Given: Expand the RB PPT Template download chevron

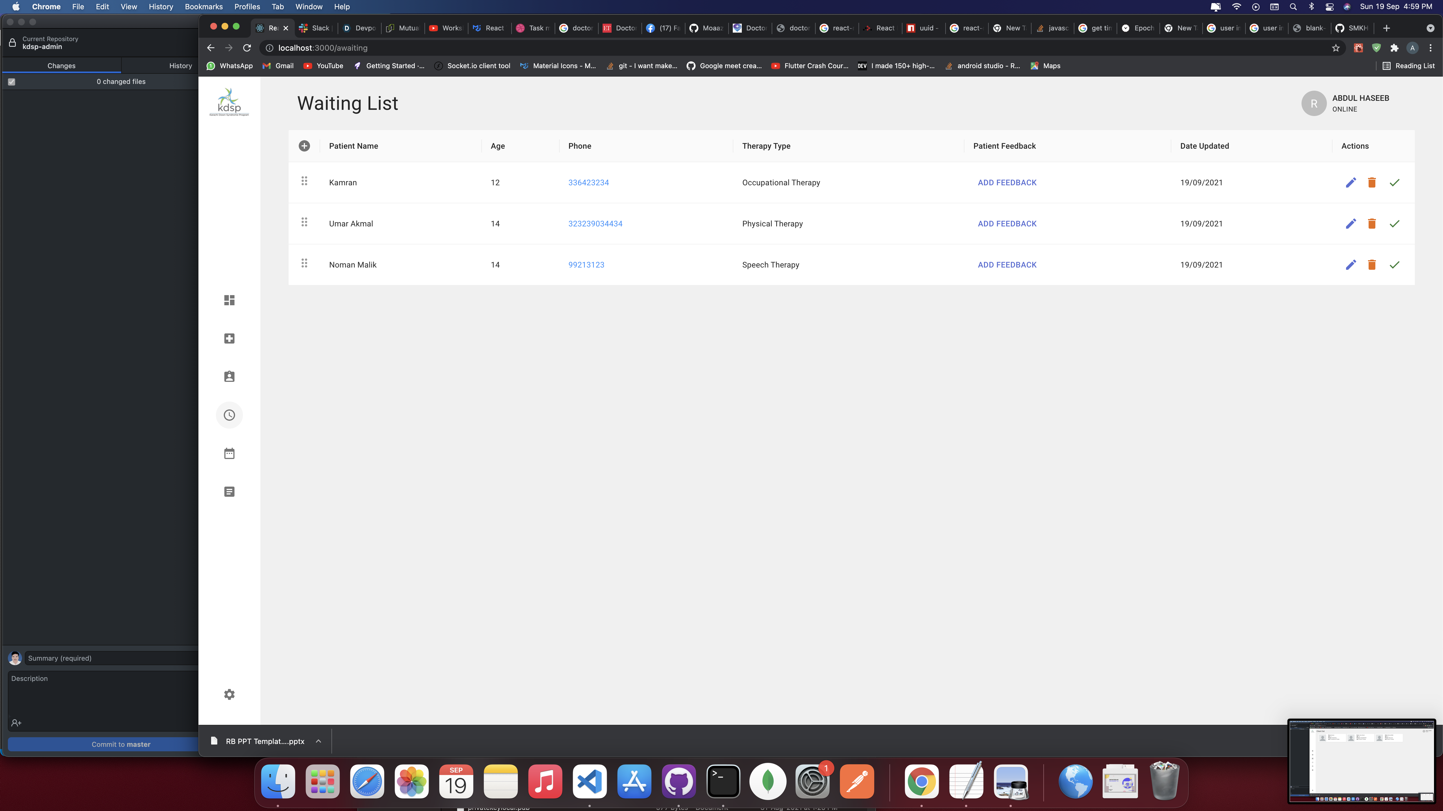Looking at the screenshot, I should 318,741.
